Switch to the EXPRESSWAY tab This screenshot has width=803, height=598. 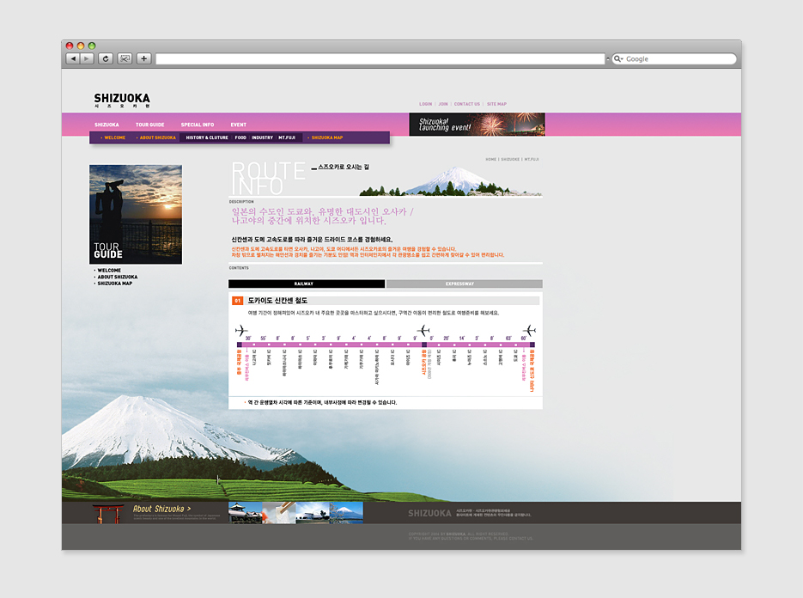(x=465, y=284)
